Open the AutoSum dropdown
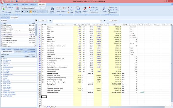 (112, 13)
